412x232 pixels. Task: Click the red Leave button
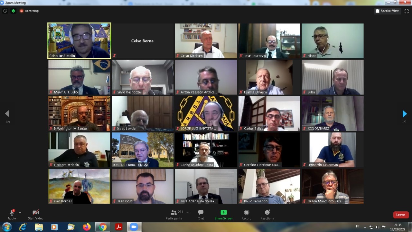(x=401, y=215)
